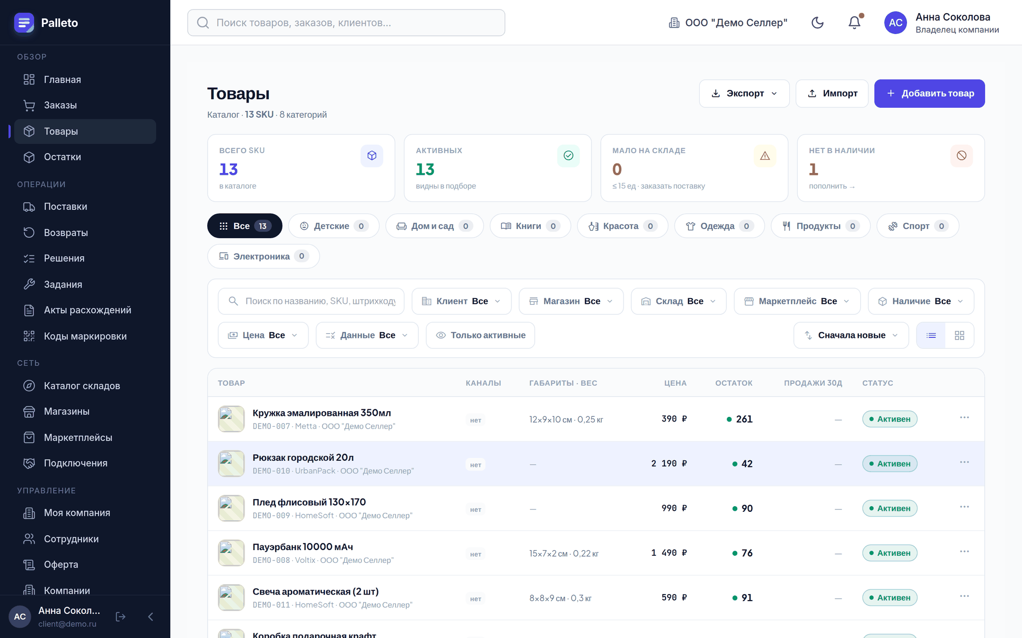The image size is (1022, 638).
Task: Select the Красота category tab
Action: coord(622,226)
